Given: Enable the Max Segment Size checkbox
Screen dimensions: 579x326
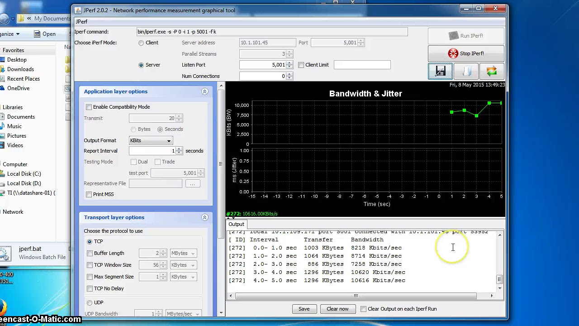Looking at the screenshot, I should [x=90, y=277].
